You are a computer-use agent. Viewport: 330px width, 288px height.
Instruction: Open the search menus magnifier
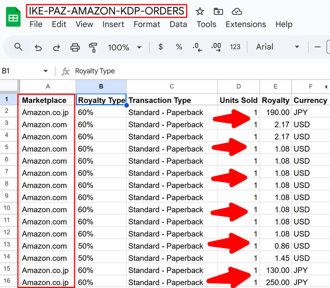pyautogui.click(x=18, y=47)
